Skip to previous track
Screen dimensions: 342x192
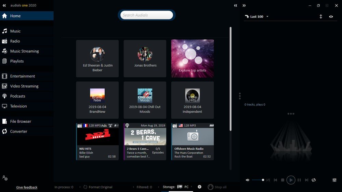pyautogui.click(x=275, y=180)
